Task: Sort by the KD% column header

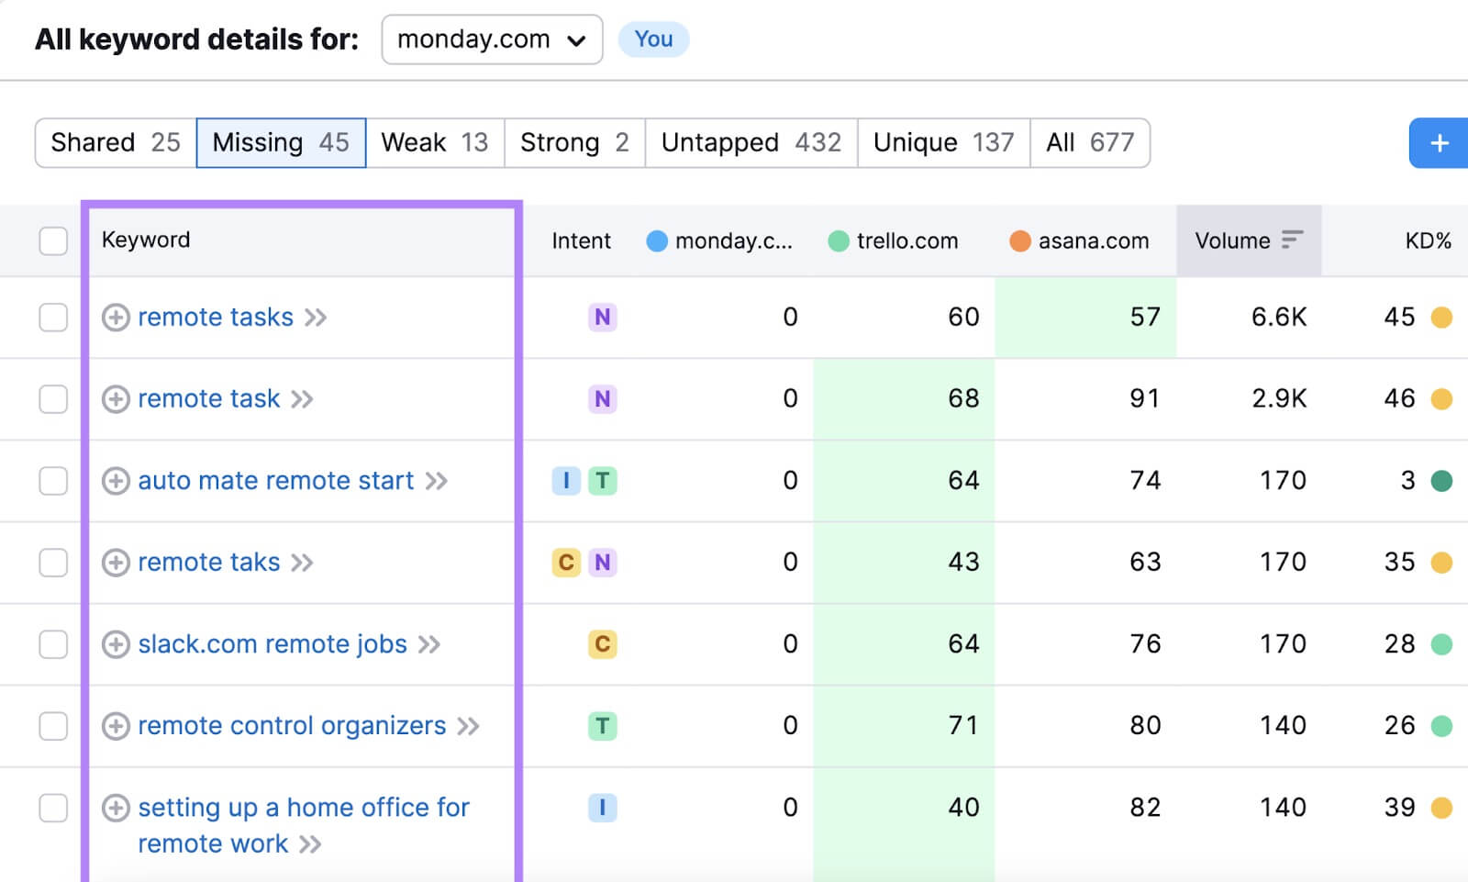Action: 1428,241
